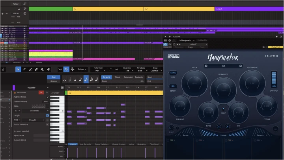Pin the Vocoder plugin window
The height and width of the screenshot is (160, 284).
(277, 37)
